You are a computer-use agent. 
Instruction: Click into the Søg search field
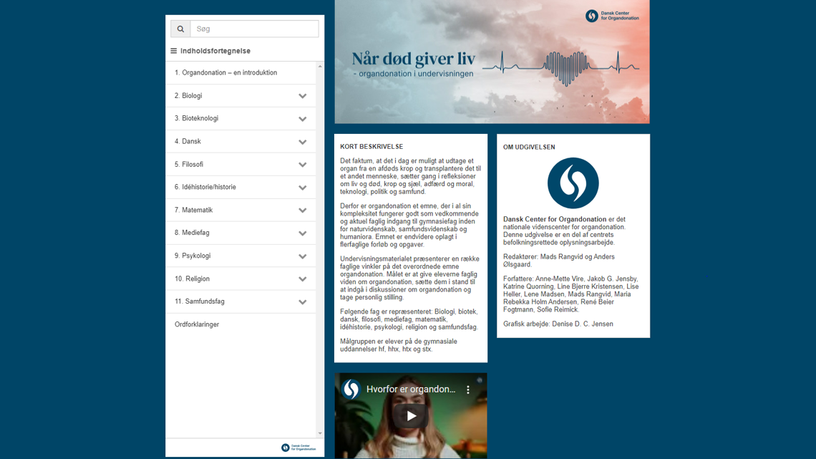coord(253,29)
